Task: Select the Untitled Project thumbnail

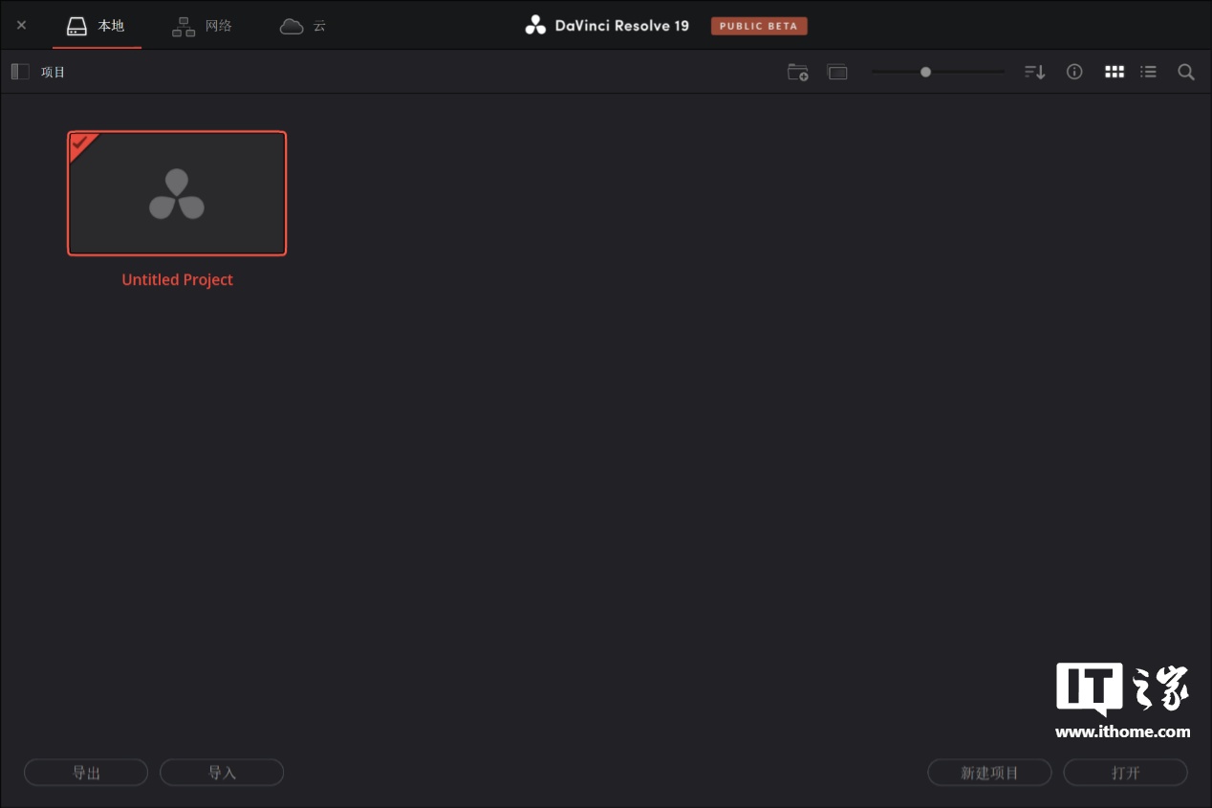Action: click(177, 194)
